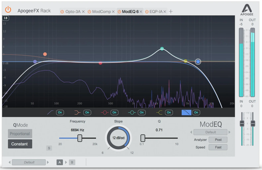Toggle On button for the low shelf band
The width and height of the screenshot is (262, 170).
click(x=87, y=112)
